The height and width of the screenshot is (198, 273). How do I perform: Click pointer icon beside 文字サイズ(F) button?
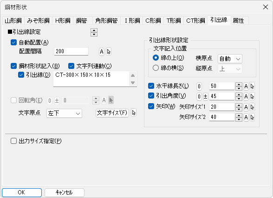[134, 113]
